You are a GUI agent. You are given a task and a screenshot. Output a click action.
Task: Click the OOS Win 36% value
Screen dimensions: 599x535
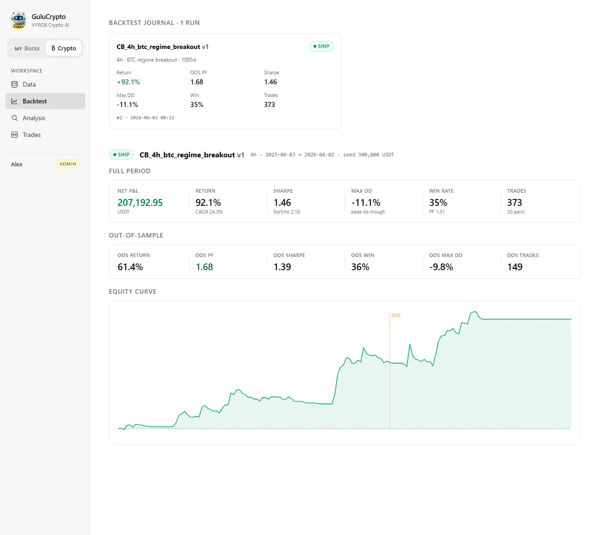360,267
